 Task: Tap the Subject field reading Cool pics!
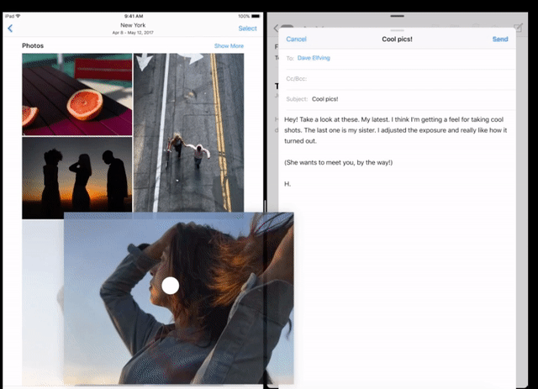(397, 99)
